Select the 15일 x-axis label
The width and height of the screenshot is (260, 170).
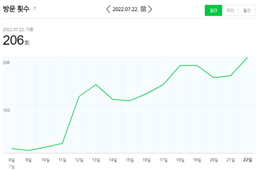point(130,160)
